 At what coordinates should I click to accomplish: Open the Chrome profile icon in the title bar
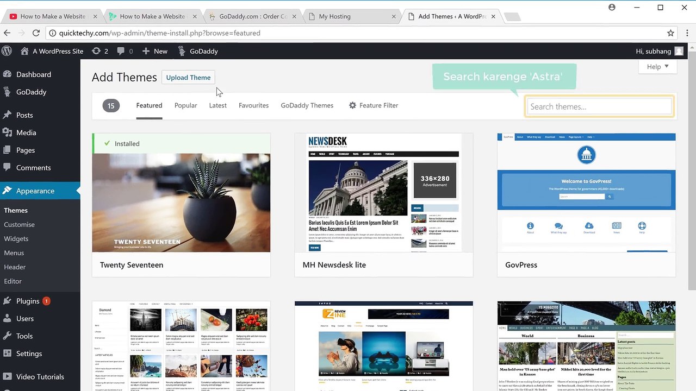pos(612,8)
